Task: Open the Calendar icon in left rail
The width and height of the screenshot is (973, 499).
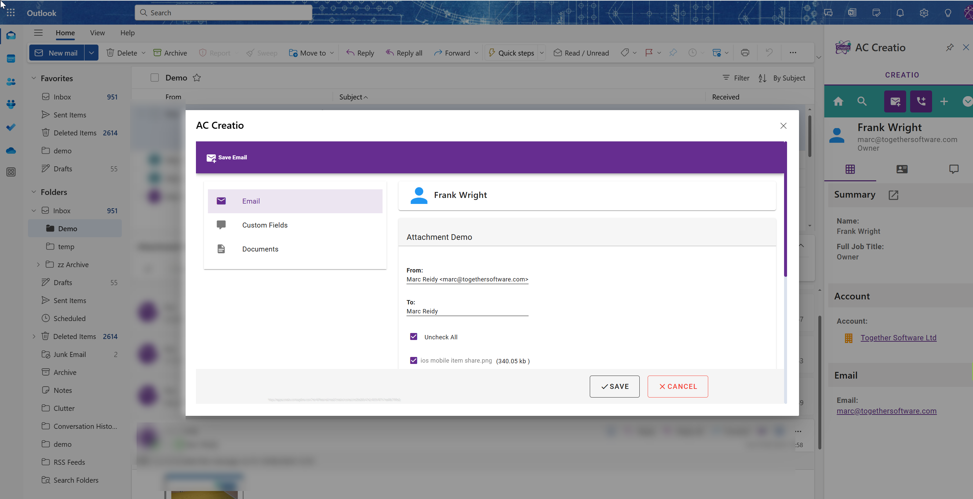Action: 11,59
